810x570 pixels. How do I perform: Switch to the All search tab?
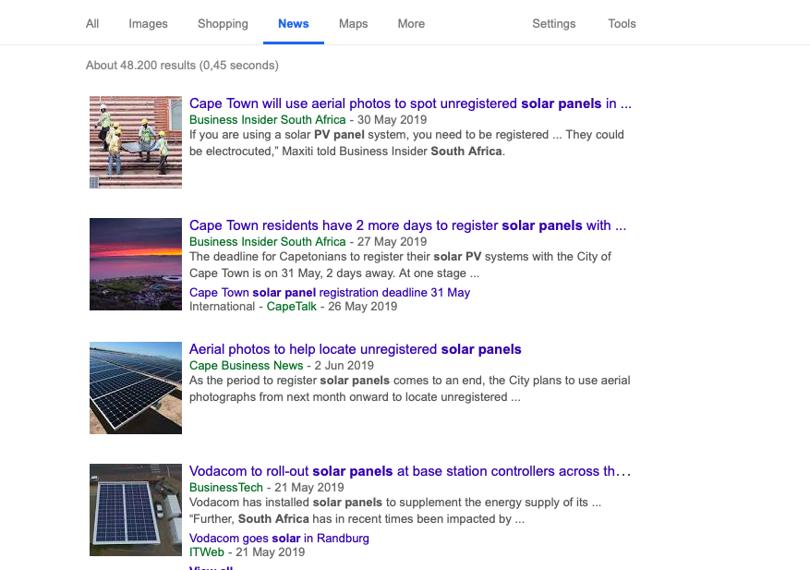click(x=92, y=24)
